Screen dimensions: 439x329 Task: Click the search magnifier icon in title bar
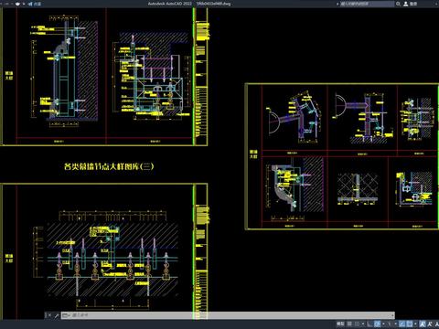point(398,4)
